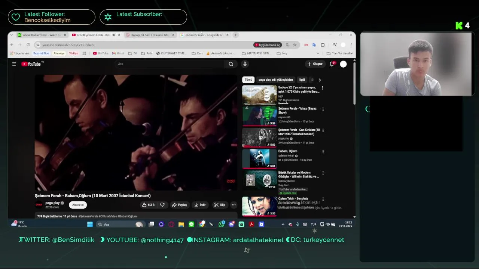The height and width of the screenshot is (269, 479).
Task: Click the Oluştur create button
Action: coord(315,64)
